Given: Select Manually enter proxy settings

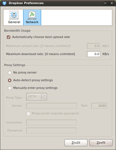Looking at the screenshot, I should 10,88.
